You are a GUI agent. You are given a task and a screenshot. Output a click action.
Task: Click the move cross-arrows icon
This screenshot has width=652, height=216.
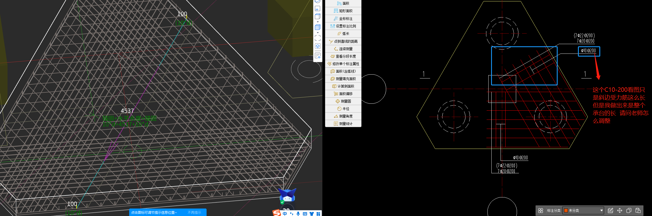pyautogui.click(x=620, y=210)
